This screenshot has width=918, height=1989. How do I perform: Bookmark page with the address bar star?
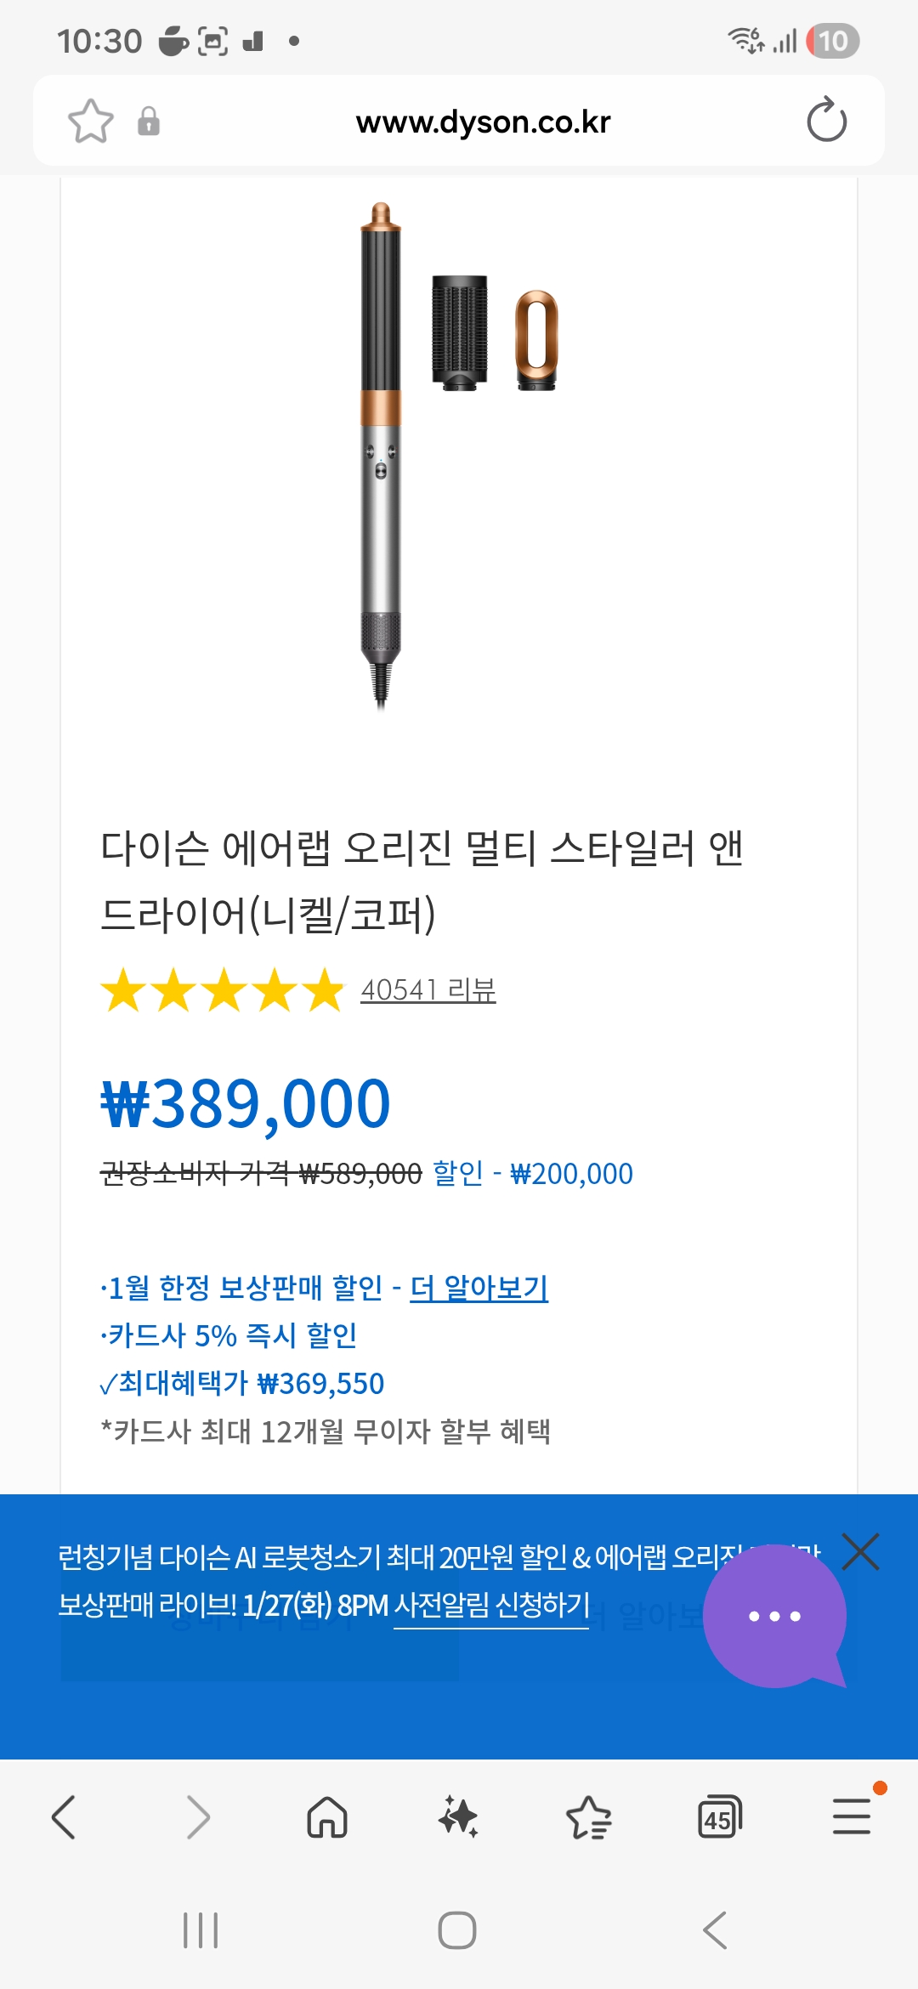pyautogui.click(x=91, y=122)
